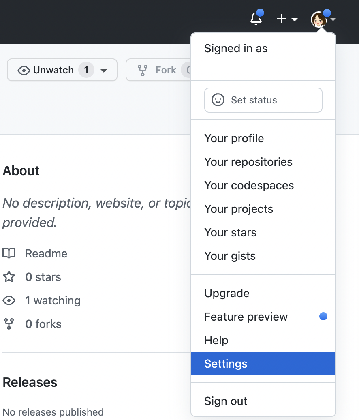The image size is (359, 420).
Task: Open the 1 watching link
Action: click(53, 301)
